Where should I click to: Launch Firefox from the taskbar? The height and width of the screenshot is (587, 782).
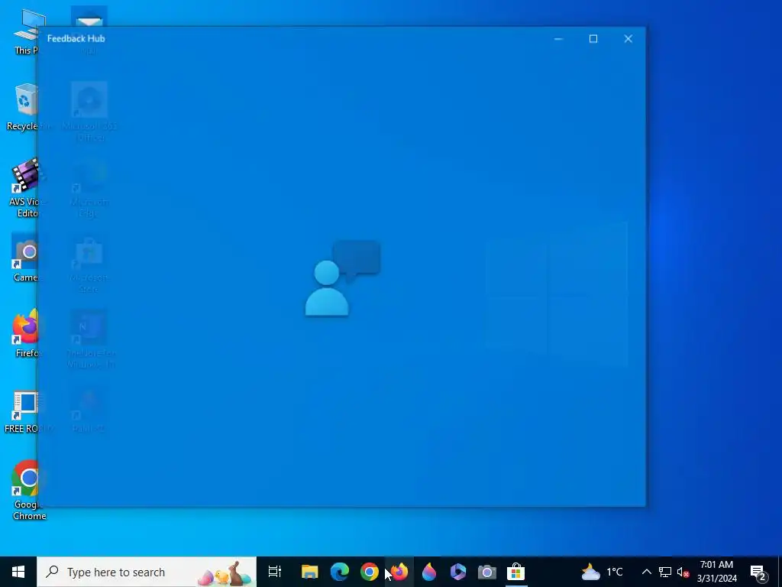(x=399, y=572)
